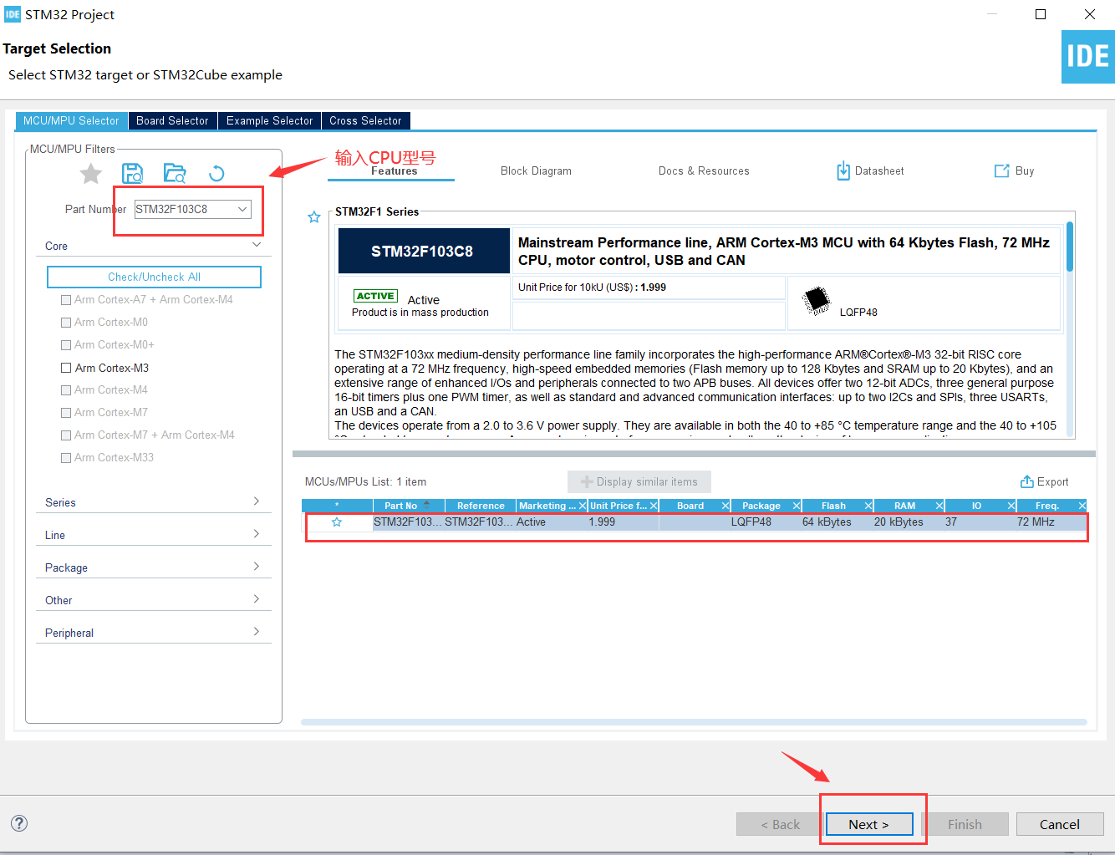
Task: Close the STM32 Project window
Action: click(x=1090, y=14)
